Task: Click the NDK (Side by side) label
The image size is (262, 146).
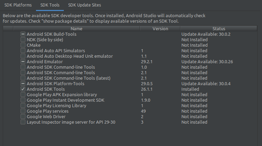Action: 45,40
